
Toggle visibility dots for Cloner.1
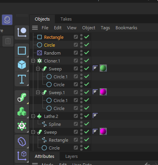[x=81, y=61]
